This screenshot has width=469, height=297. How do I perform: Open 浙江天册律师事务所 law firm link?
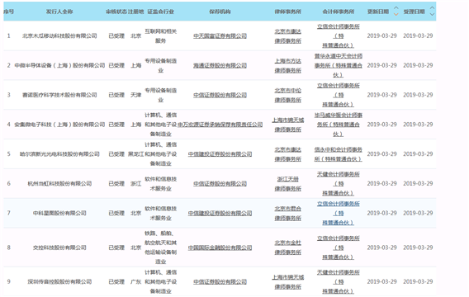(287, 184)
